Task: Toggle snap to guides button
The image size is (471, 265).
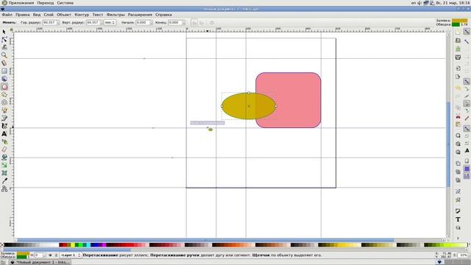Action: tap(467, 177)
